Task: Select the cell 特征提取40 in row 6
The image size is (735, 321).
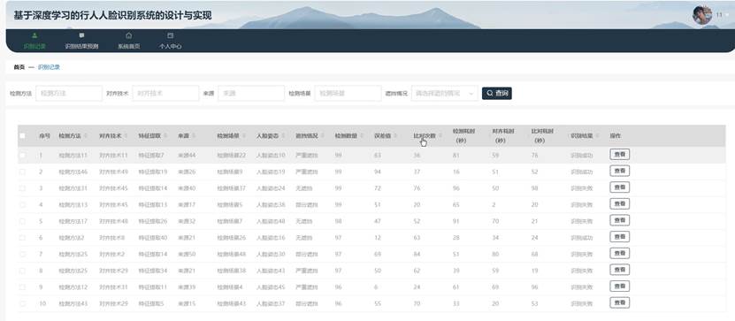Action: (153, 238)
